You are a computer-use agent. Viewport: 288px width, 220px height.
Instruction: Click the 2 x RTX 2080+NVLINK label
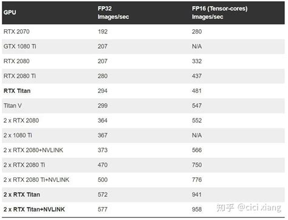(33, 150)
